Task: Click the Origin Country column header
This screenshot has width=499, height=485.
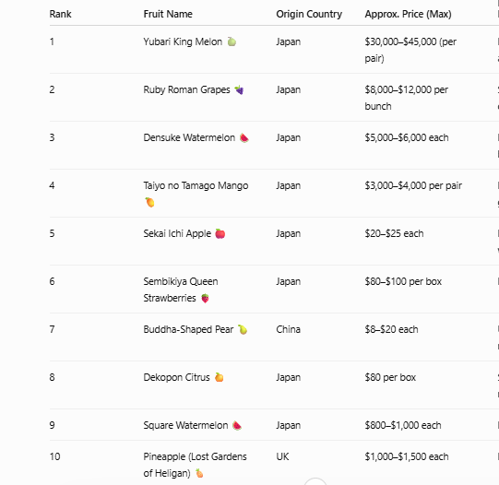Action: (309, 14)
